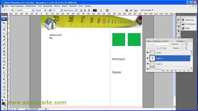Screen dimensions: 198x111
Task: Add a layer mask in Layers panel
Action: (x=171, y=71)
